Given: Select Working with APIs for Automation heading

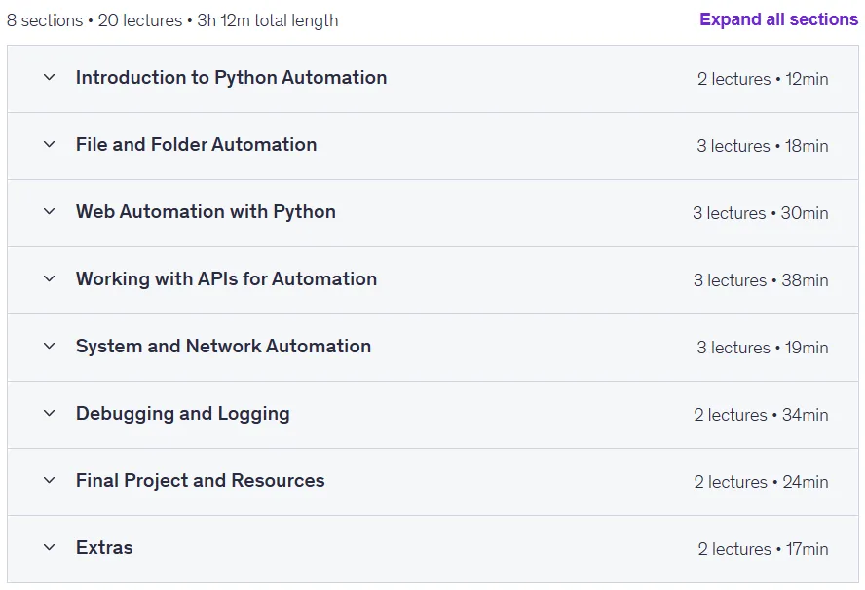Looking at the screenshot, I should [226, 279].
